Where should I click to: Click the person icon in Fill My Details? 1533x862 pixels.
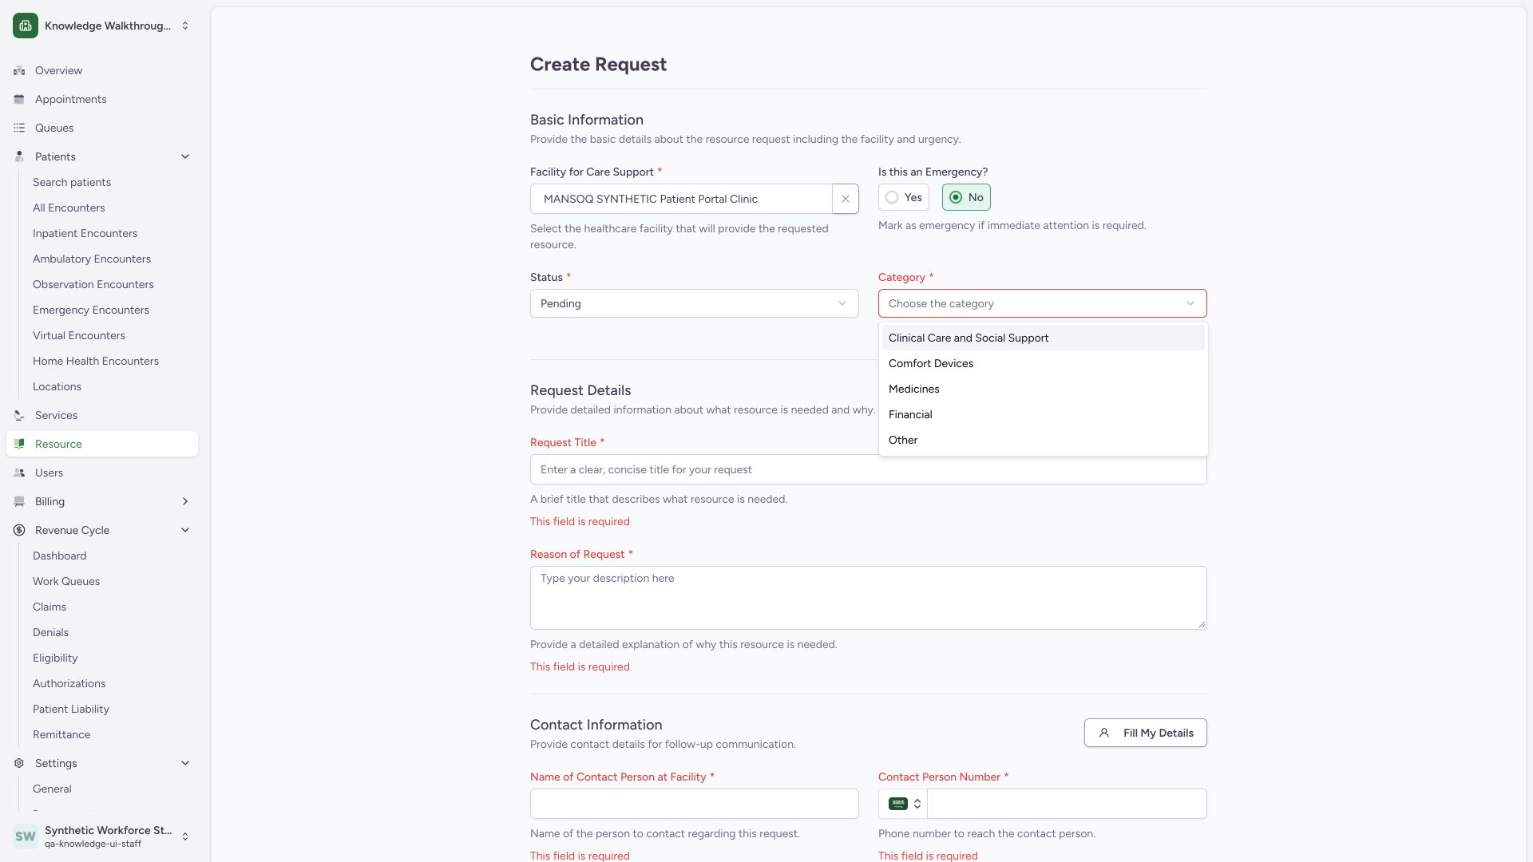point(1104,733)
